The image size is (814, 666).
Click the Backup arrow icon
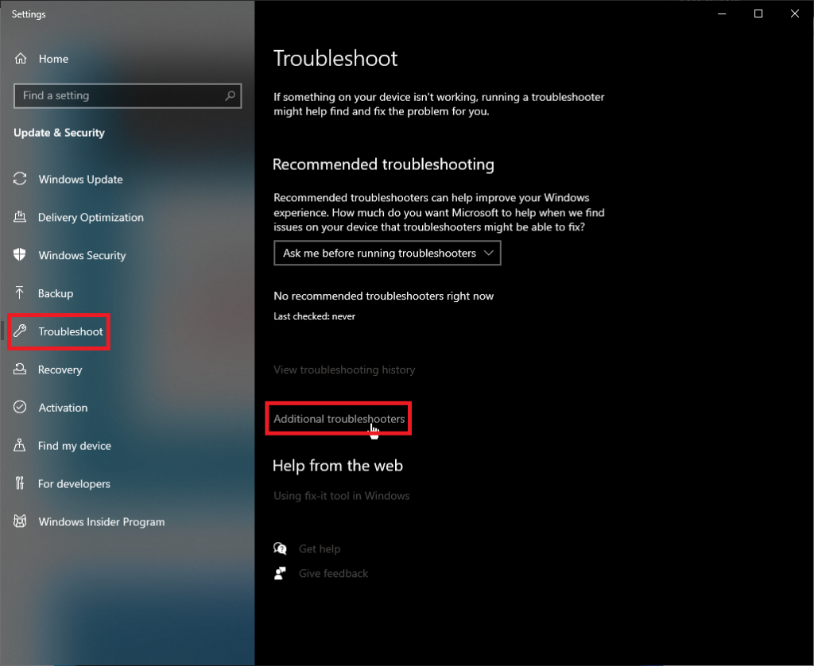click(x=21, y=293)
